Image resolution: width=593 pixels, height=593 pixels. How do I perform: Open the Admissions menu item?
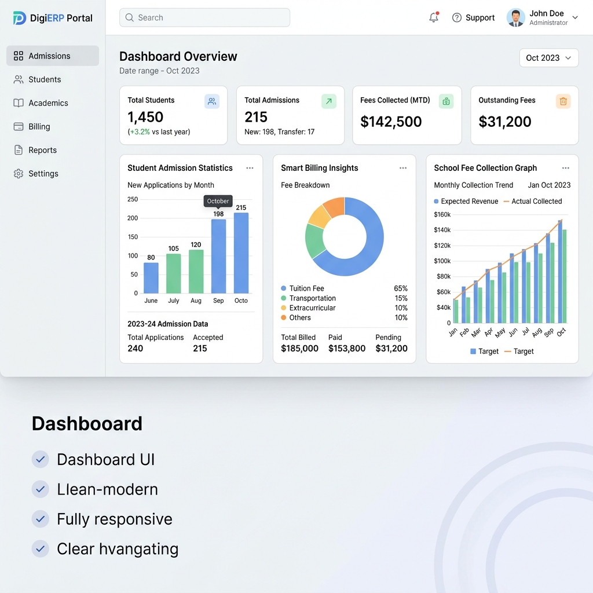(53, 56)
